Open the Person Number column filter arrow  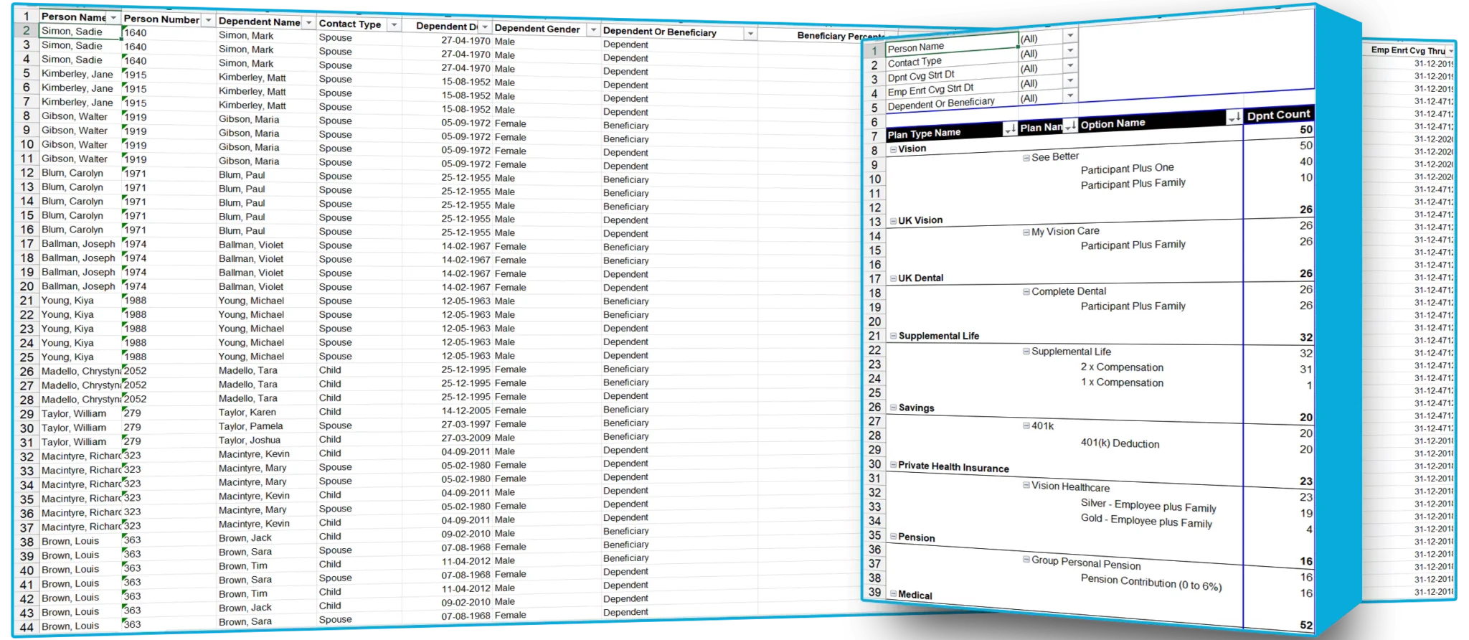tap(208, 20)
